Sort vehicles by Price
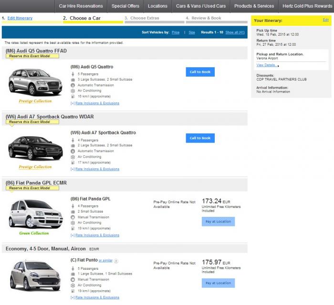334x305 pixels. coord(176,32)
